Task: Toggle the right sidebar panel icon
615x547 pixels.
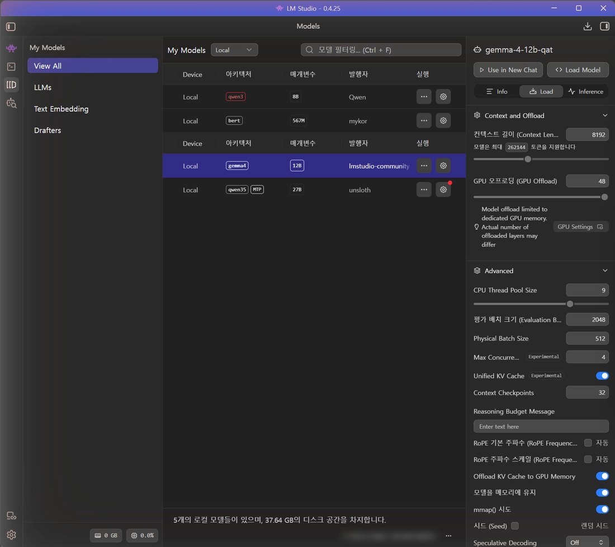Action: click(604, 26)
